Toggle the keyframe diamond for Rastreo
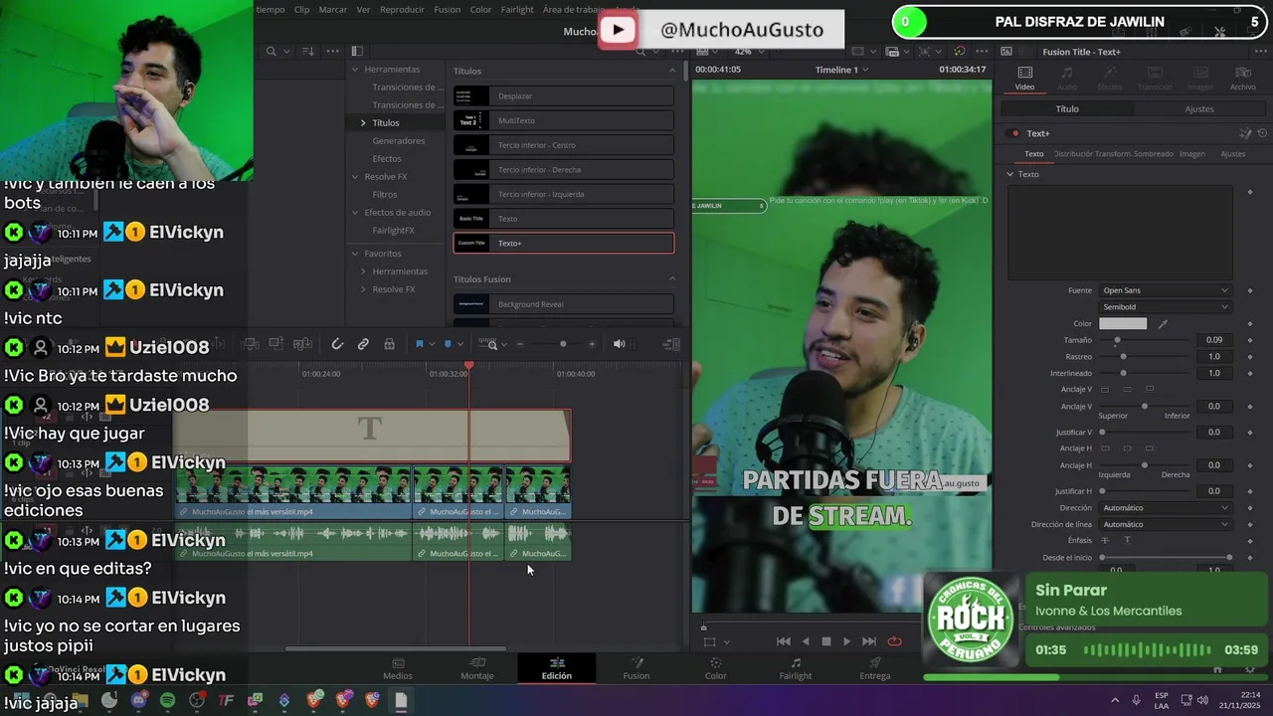 pyautogui.click(x=1250, y=356)
